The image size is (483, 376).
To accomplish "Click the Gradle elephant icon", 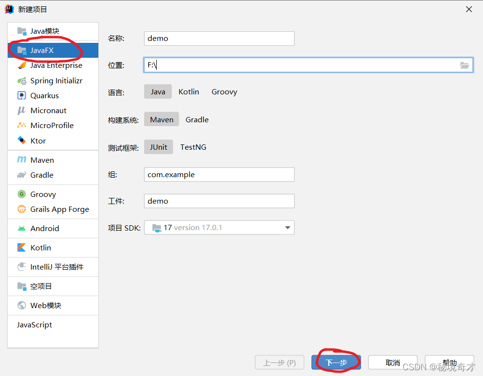I will pyautogui.click(x=22, y=175).
